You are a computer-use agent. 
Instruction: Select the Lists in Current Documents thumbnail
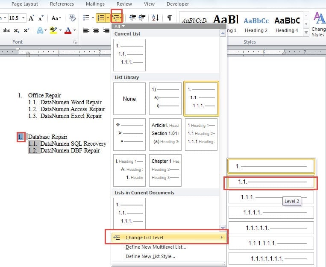pos(129,214)
